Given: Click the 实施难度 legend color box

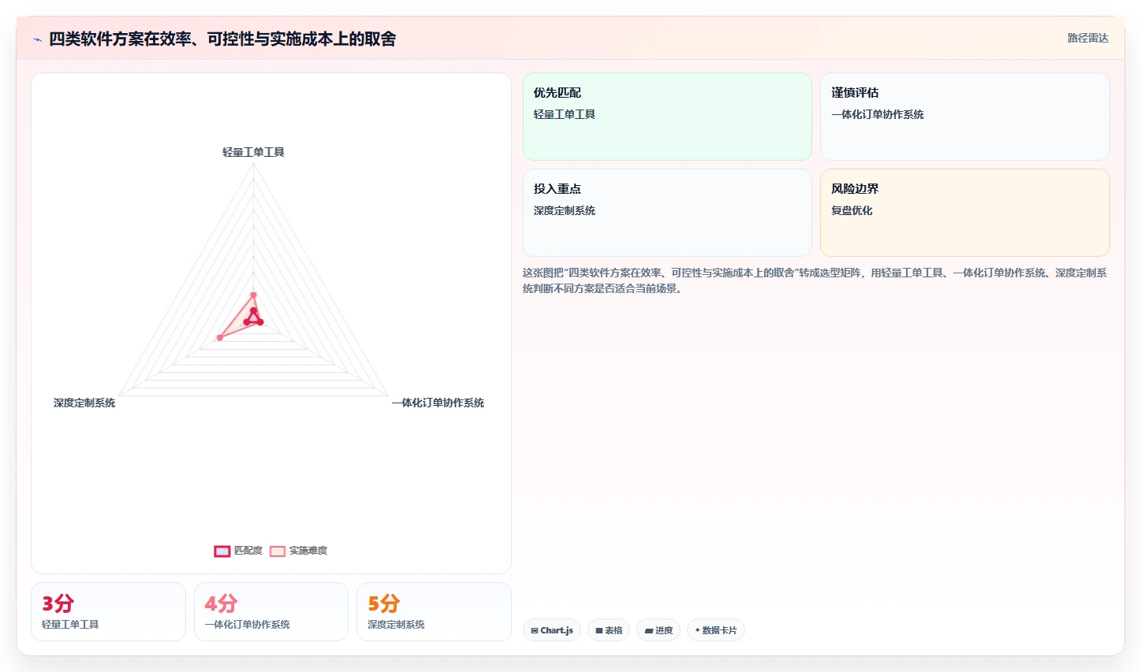Looking at the screenshot, I should pos(277,551).
